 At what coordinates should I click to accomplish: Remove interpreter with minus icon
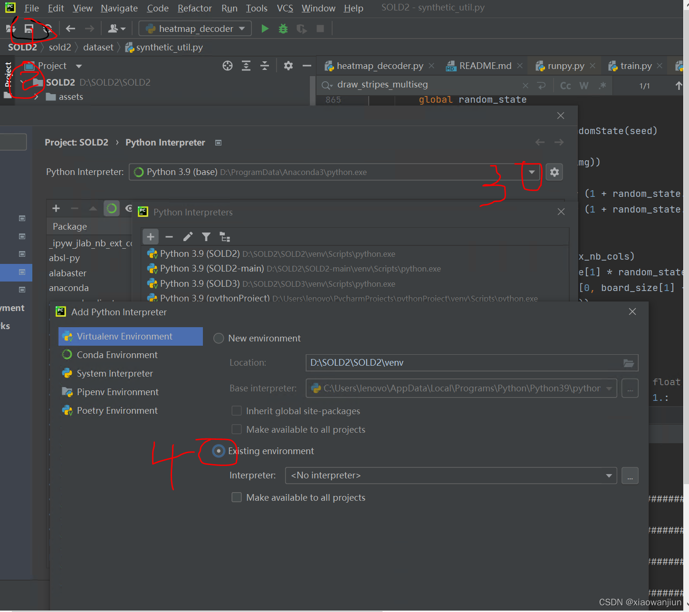tap(169, 237)
